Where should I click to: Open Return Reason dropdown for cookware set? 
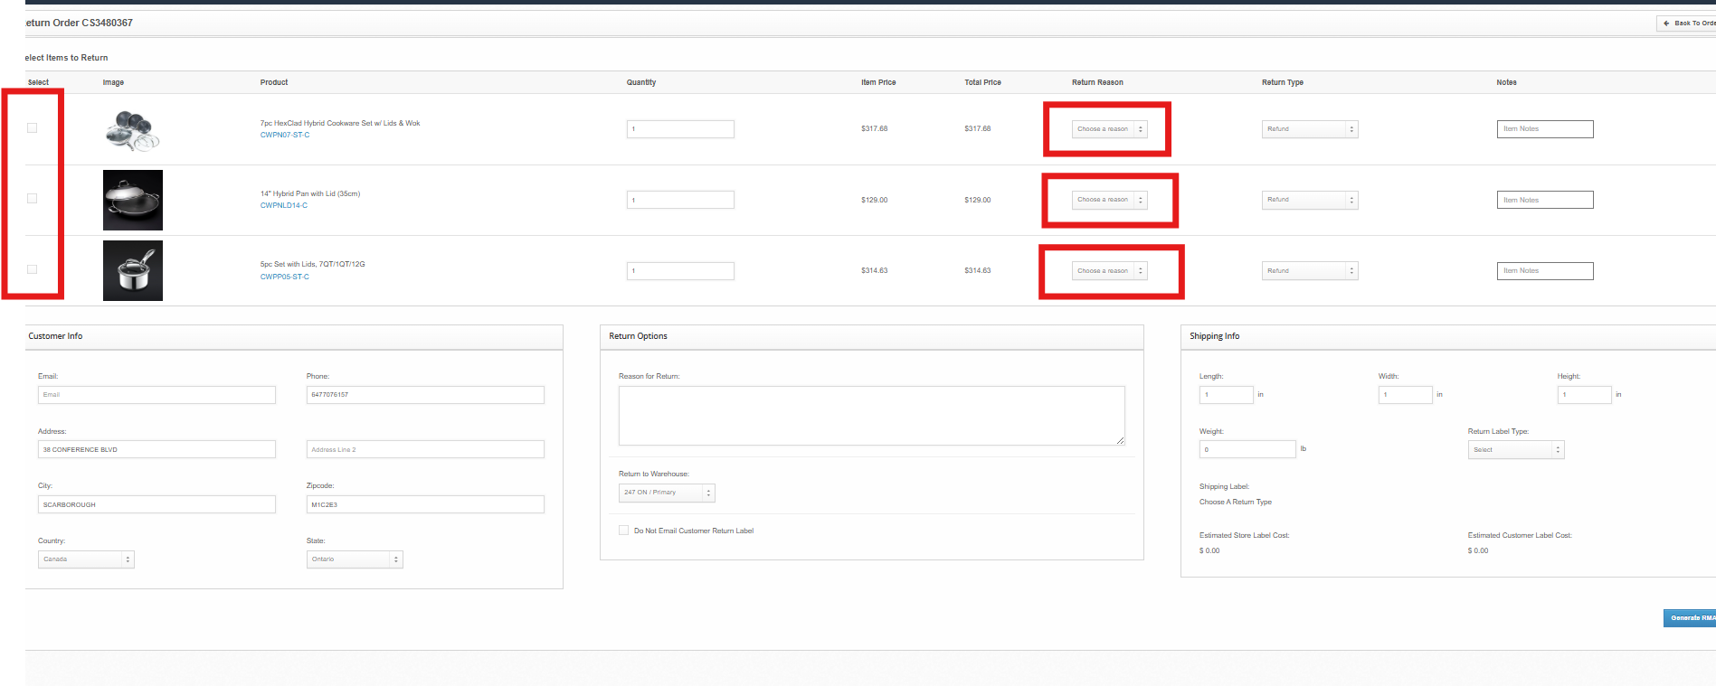(1110, 129)
